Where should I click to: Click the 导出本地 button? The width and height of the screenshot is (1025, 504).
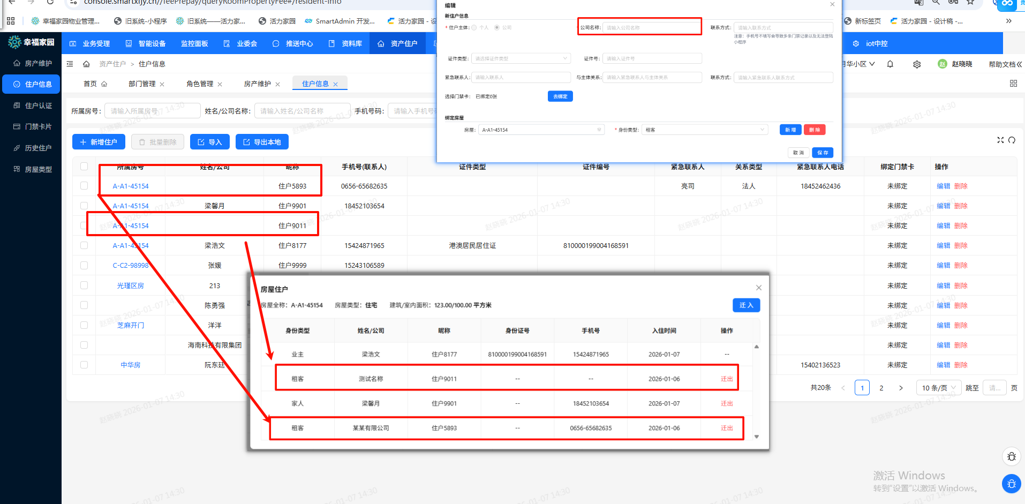[x=262, y=142]
